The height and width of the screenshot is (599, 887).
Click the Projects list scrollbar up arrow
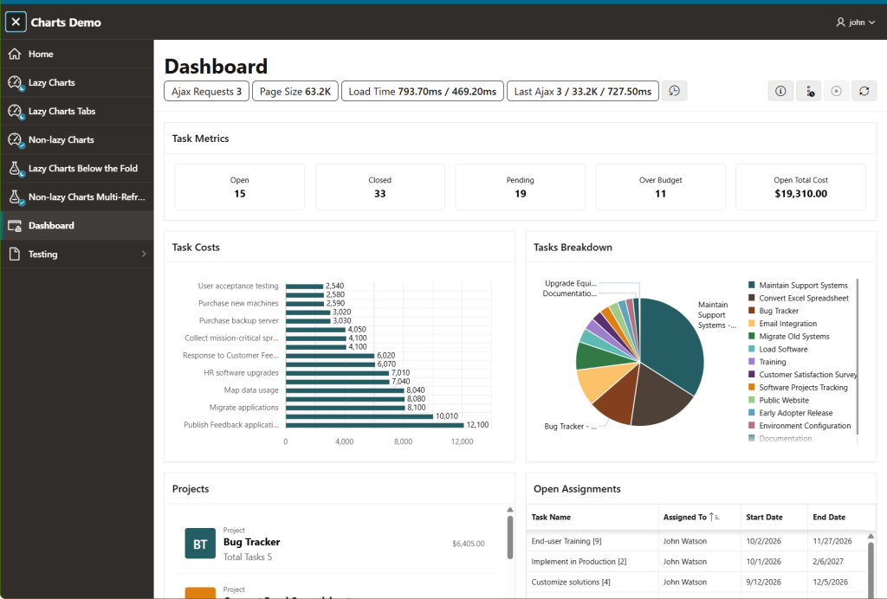509,510
